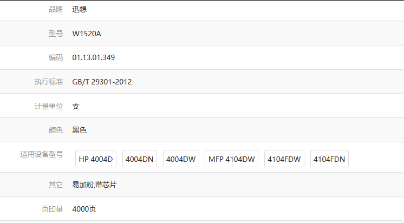This screenshot has height=223, width=404.
Task: Select the 适用设备型号 row label
Action: tap(42, 154)
